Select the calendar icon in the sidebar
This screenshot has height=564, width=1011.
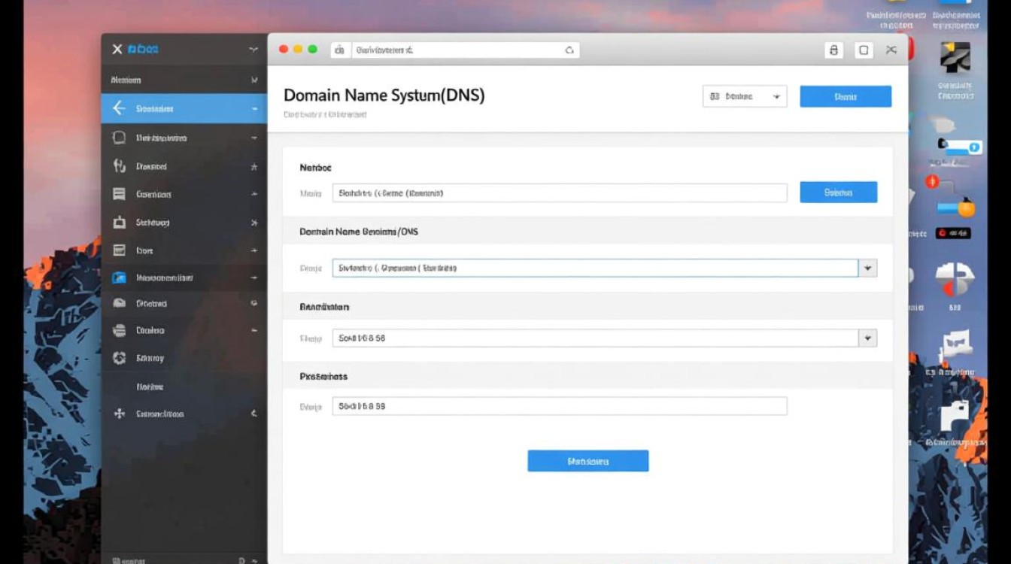point(120,250)
